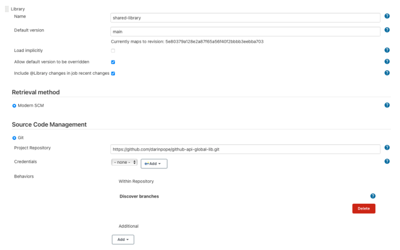Click the Behaviors label
This screenshot has height=250, width=400.
pyautogui.click(x=24, y=176)
